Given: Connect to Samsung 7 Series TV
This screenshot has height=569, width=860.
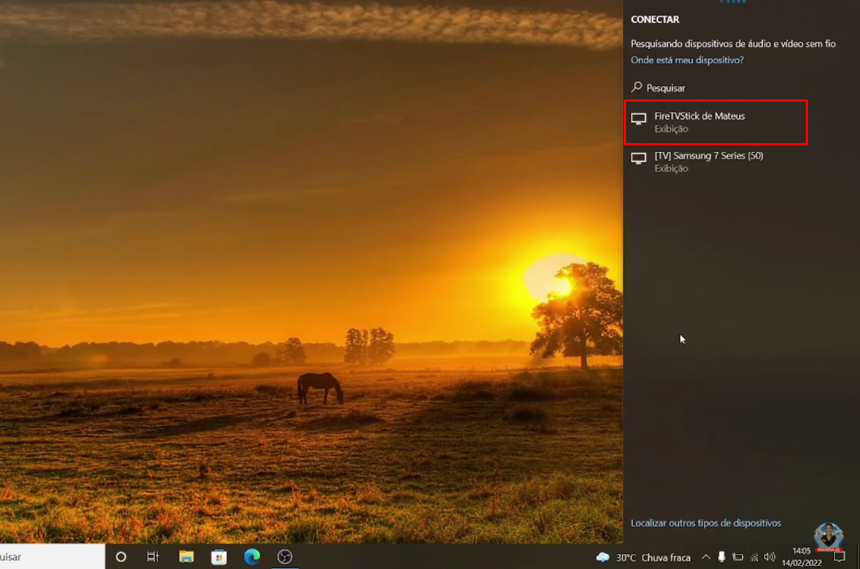Looking at the screenshot, I should click(708, 162).
